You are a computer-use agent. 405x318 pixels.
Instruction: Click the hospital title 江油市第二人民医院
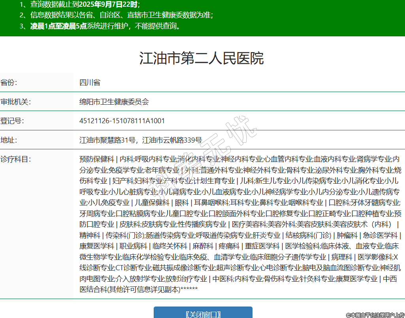[202, 58]
